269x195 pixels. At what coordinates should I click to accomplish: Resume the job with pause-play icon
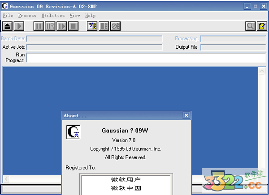[x=62, y=26]
